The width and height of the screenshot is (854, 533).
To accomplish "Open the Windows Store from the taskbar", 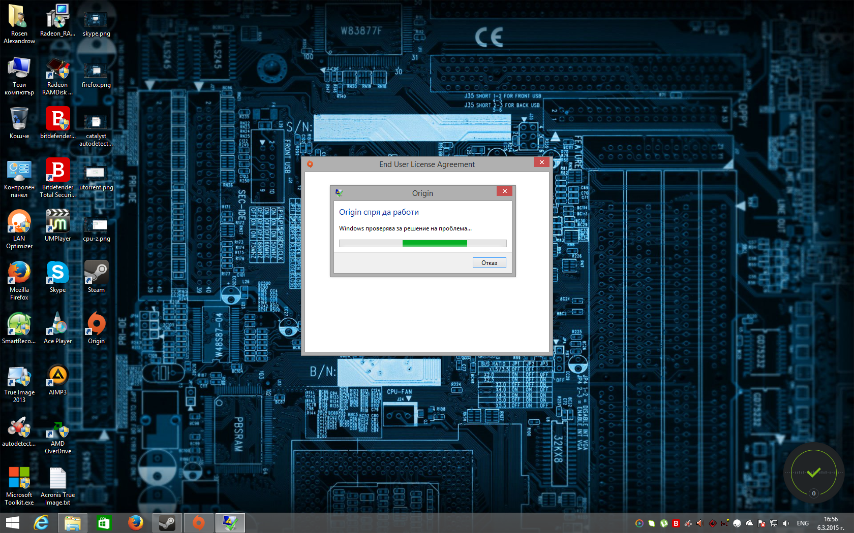I will [104, 523].
